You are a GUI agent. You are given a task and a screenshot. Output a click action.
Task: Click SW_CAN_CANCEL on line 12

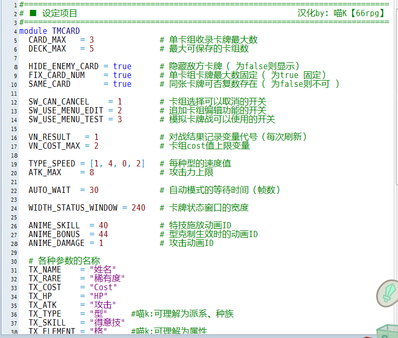[59, 102]
